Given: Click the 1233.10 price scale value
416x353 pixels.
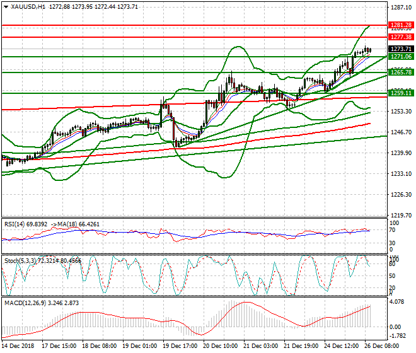Looking at the screenshot, I should point(402,174).
